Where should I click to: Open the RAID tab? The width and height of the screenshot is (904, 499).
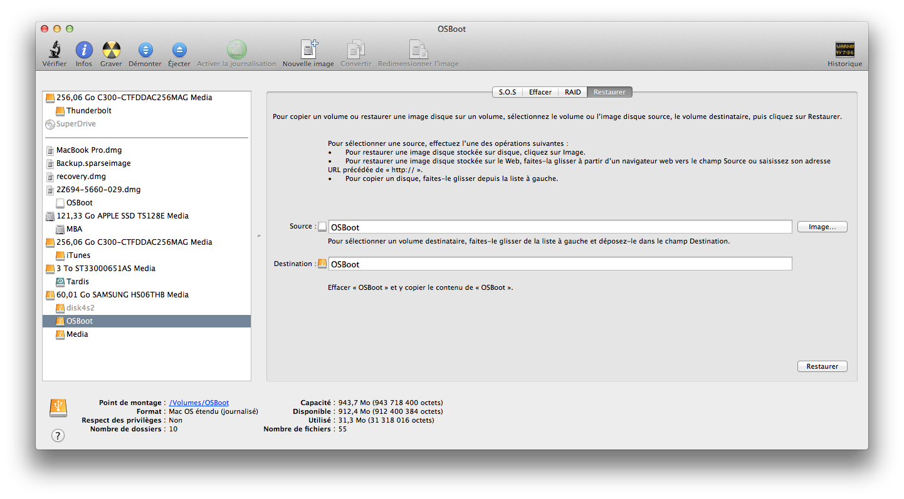pyautogui.click(x=572, y=92)
